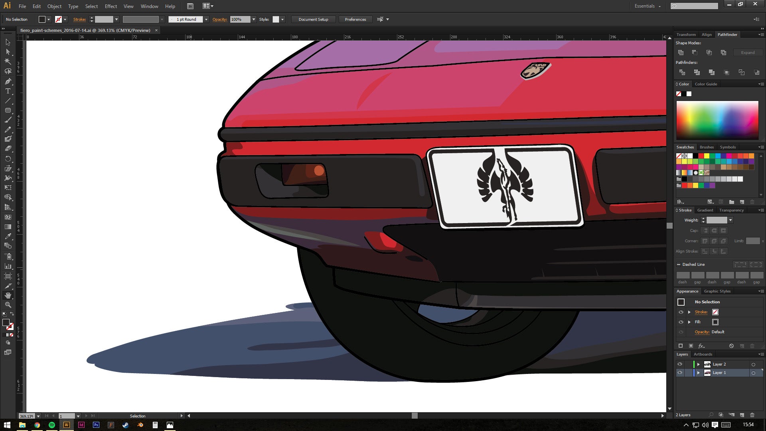Viewport: 766px width, 431px height.
Task: Open the Window menu
Action: coord(149,6)
